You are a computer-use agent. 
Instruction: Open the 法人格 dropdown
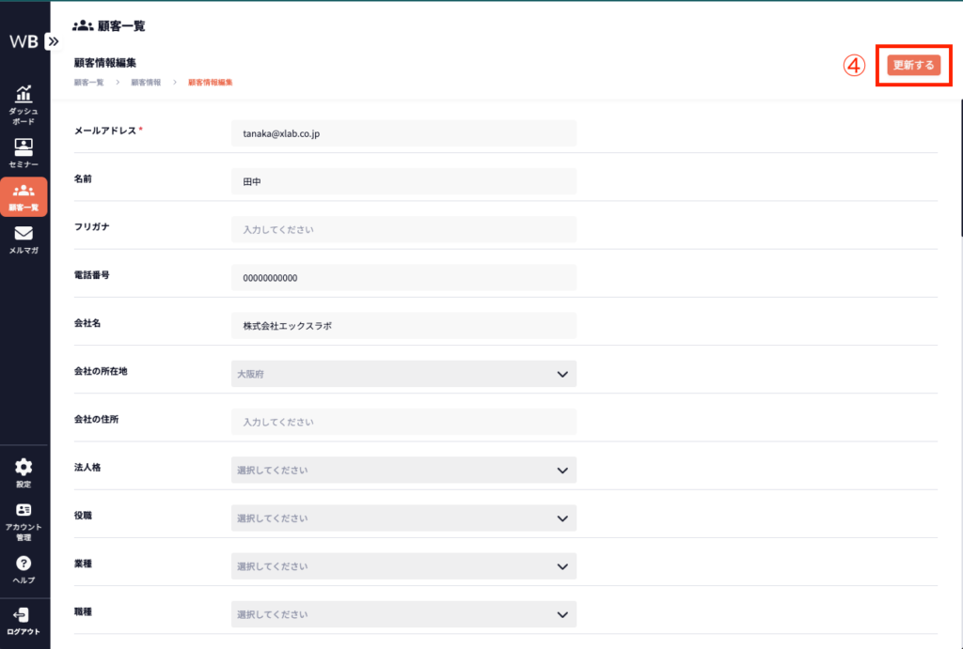[403, 470]
